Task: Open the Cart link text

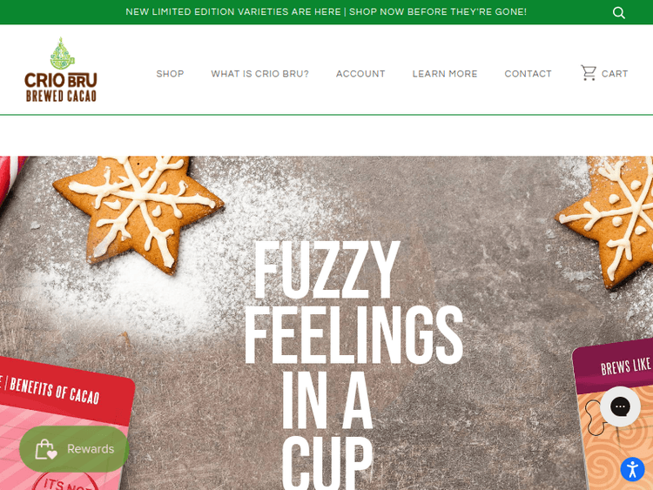Action: pyautogui.click(x=615, y=74)
